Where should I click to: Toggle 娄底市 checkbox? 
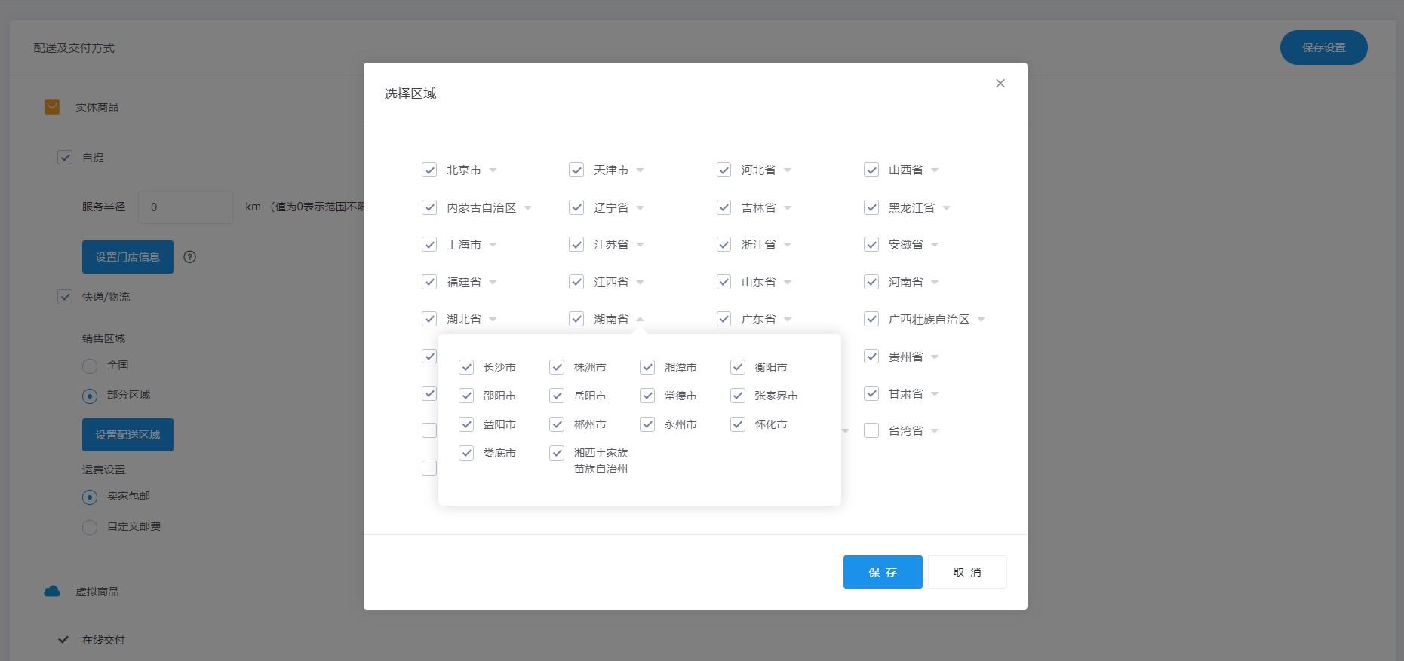point(466,453)
